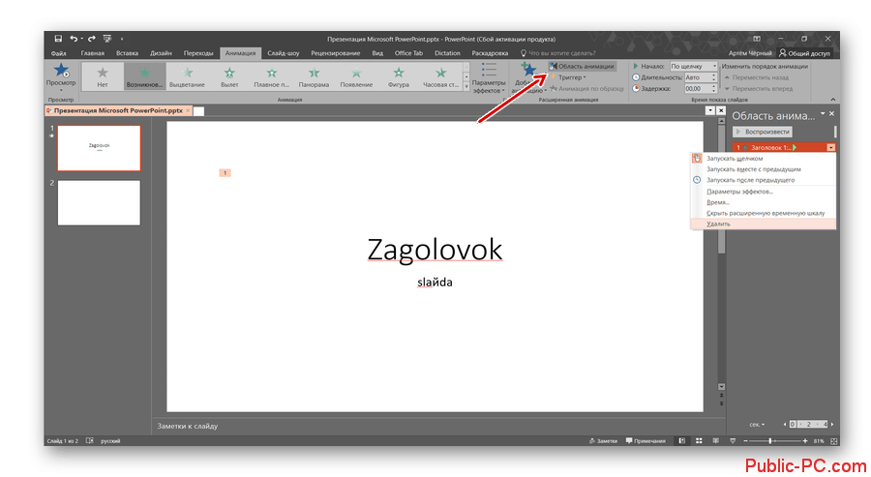
Task: Expand the Заголовок 1 animation item dropdown arrow
Action: 829,147
